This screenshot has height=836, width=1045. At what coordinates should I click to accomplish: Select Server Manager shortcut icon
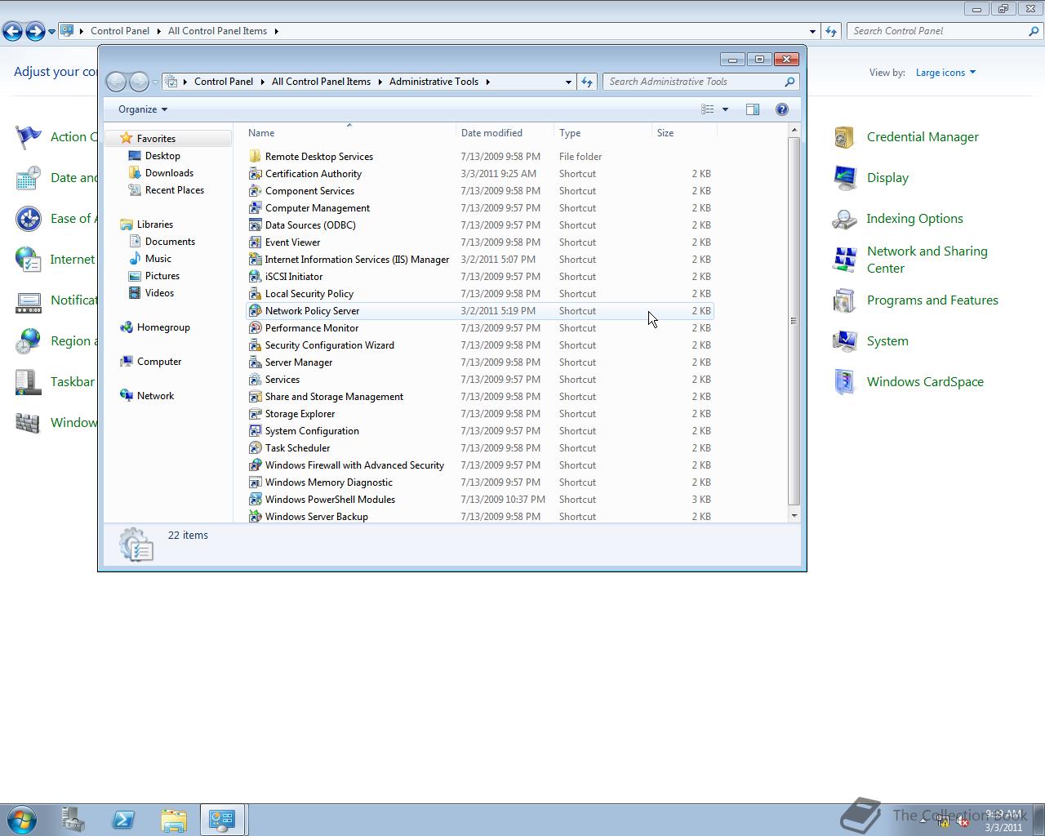click(255, 362)
